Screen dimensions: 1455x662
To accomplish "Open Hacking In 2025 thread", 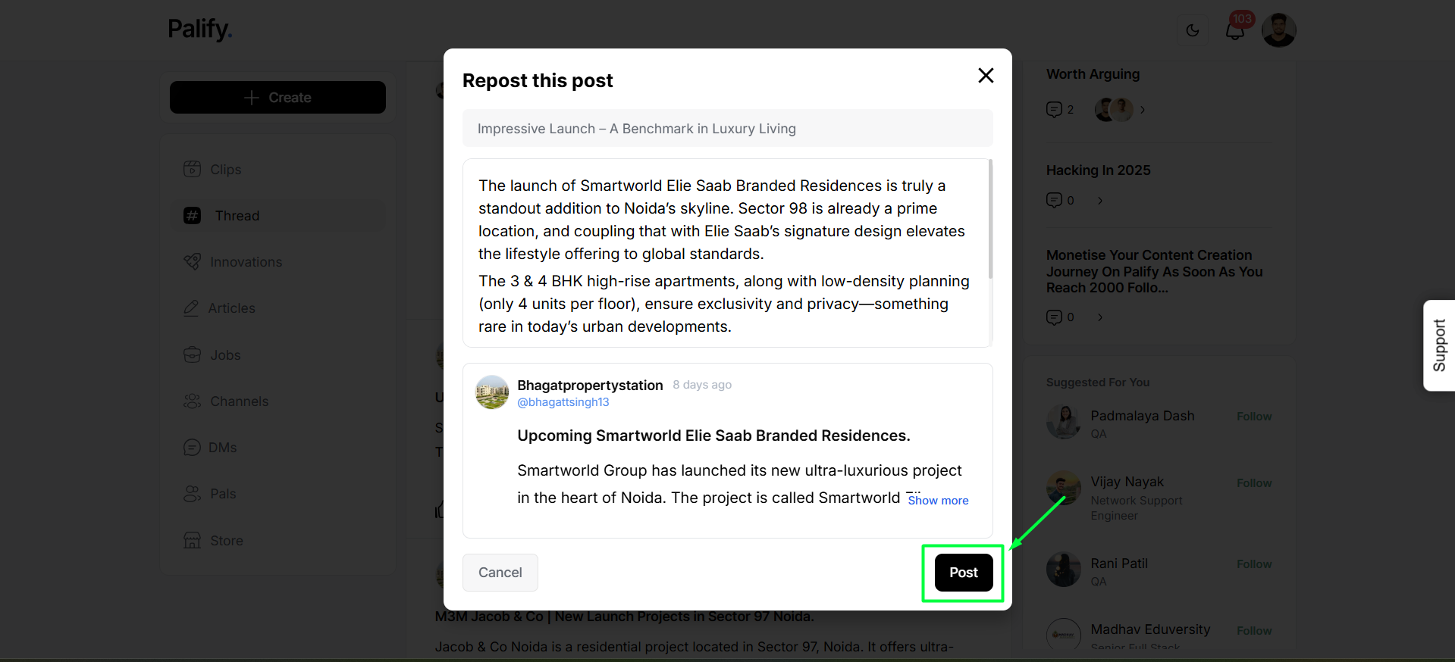I will tap(1098, 170).
